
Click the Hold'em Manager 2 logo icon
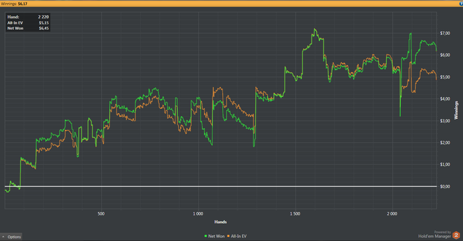coord(456,235)
